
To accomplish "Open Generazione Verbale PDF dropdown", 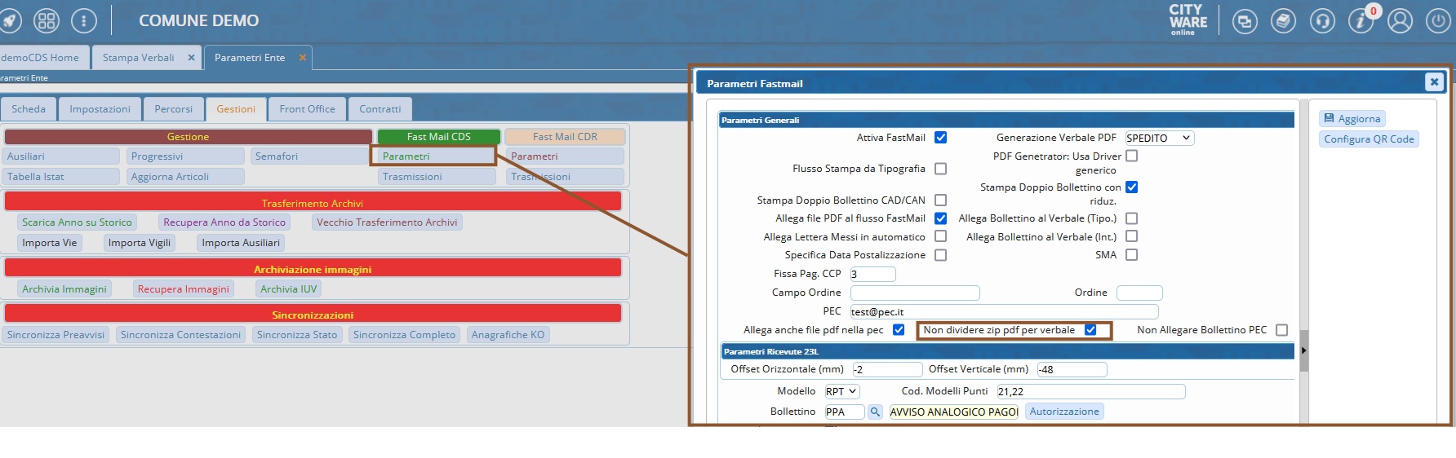I will (1159, 139).
